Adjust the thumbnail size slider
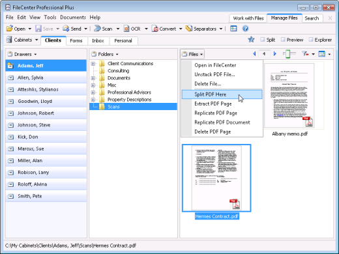Image resolution: width=339 pixels, height=254 pixels. pos(288,54)
